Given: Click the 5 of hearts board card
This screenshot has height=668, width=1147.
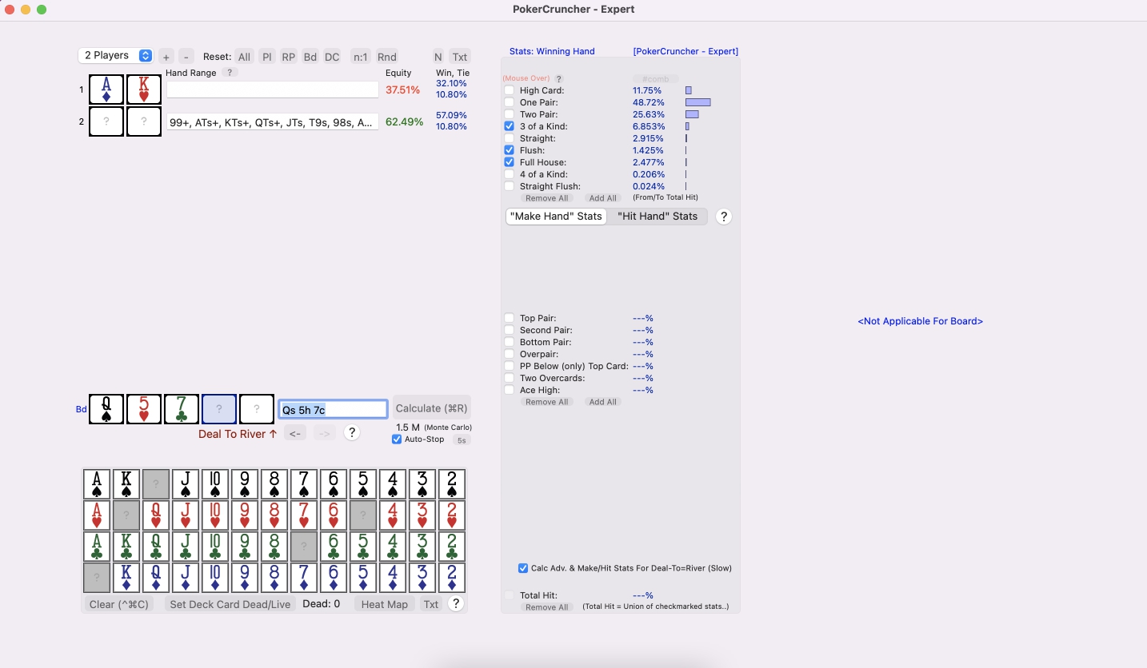Looking at the screenshot, I should (144, 409).
